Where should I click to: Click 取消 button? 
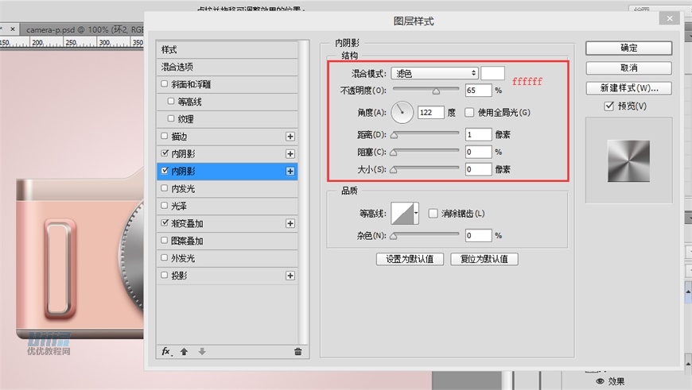[629, 68]
